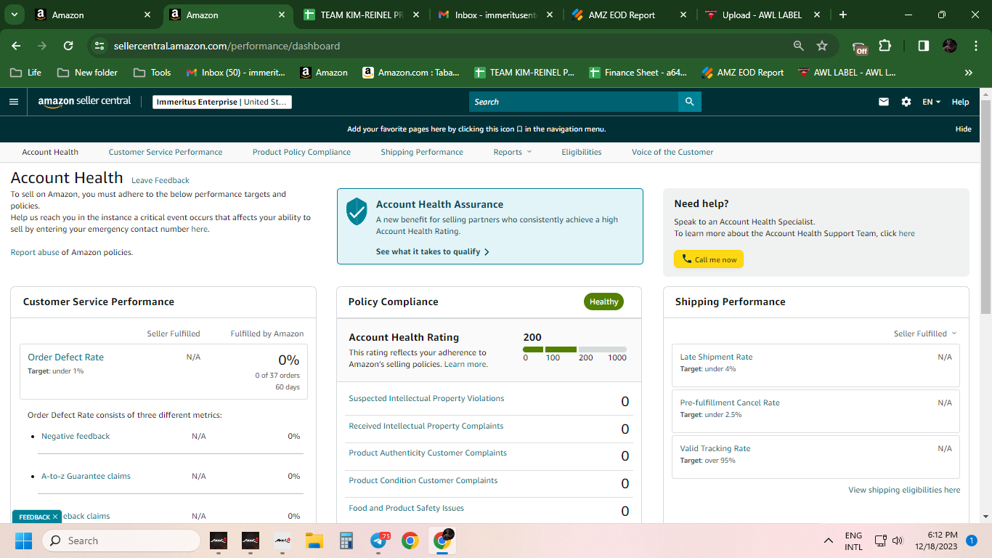Click Report abuse link
992x558 pixels.
[35, 252]
